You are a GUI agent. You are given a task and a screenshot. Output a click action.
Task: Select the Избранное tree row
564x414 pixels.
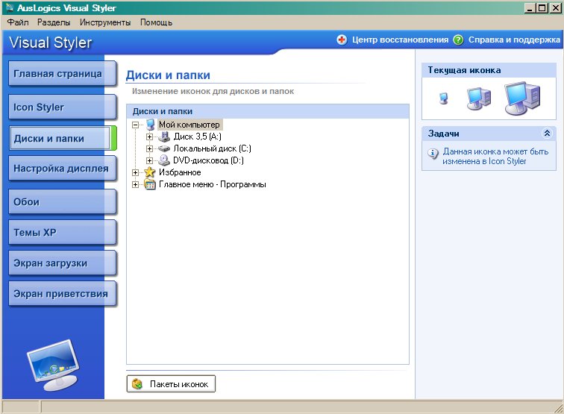coord(180,172)
